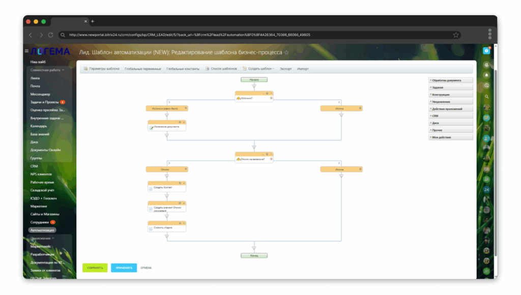Favorite page with star next to title
This screenshot has width=521, height=295.
pyautogui.click(x=286, y=52)
